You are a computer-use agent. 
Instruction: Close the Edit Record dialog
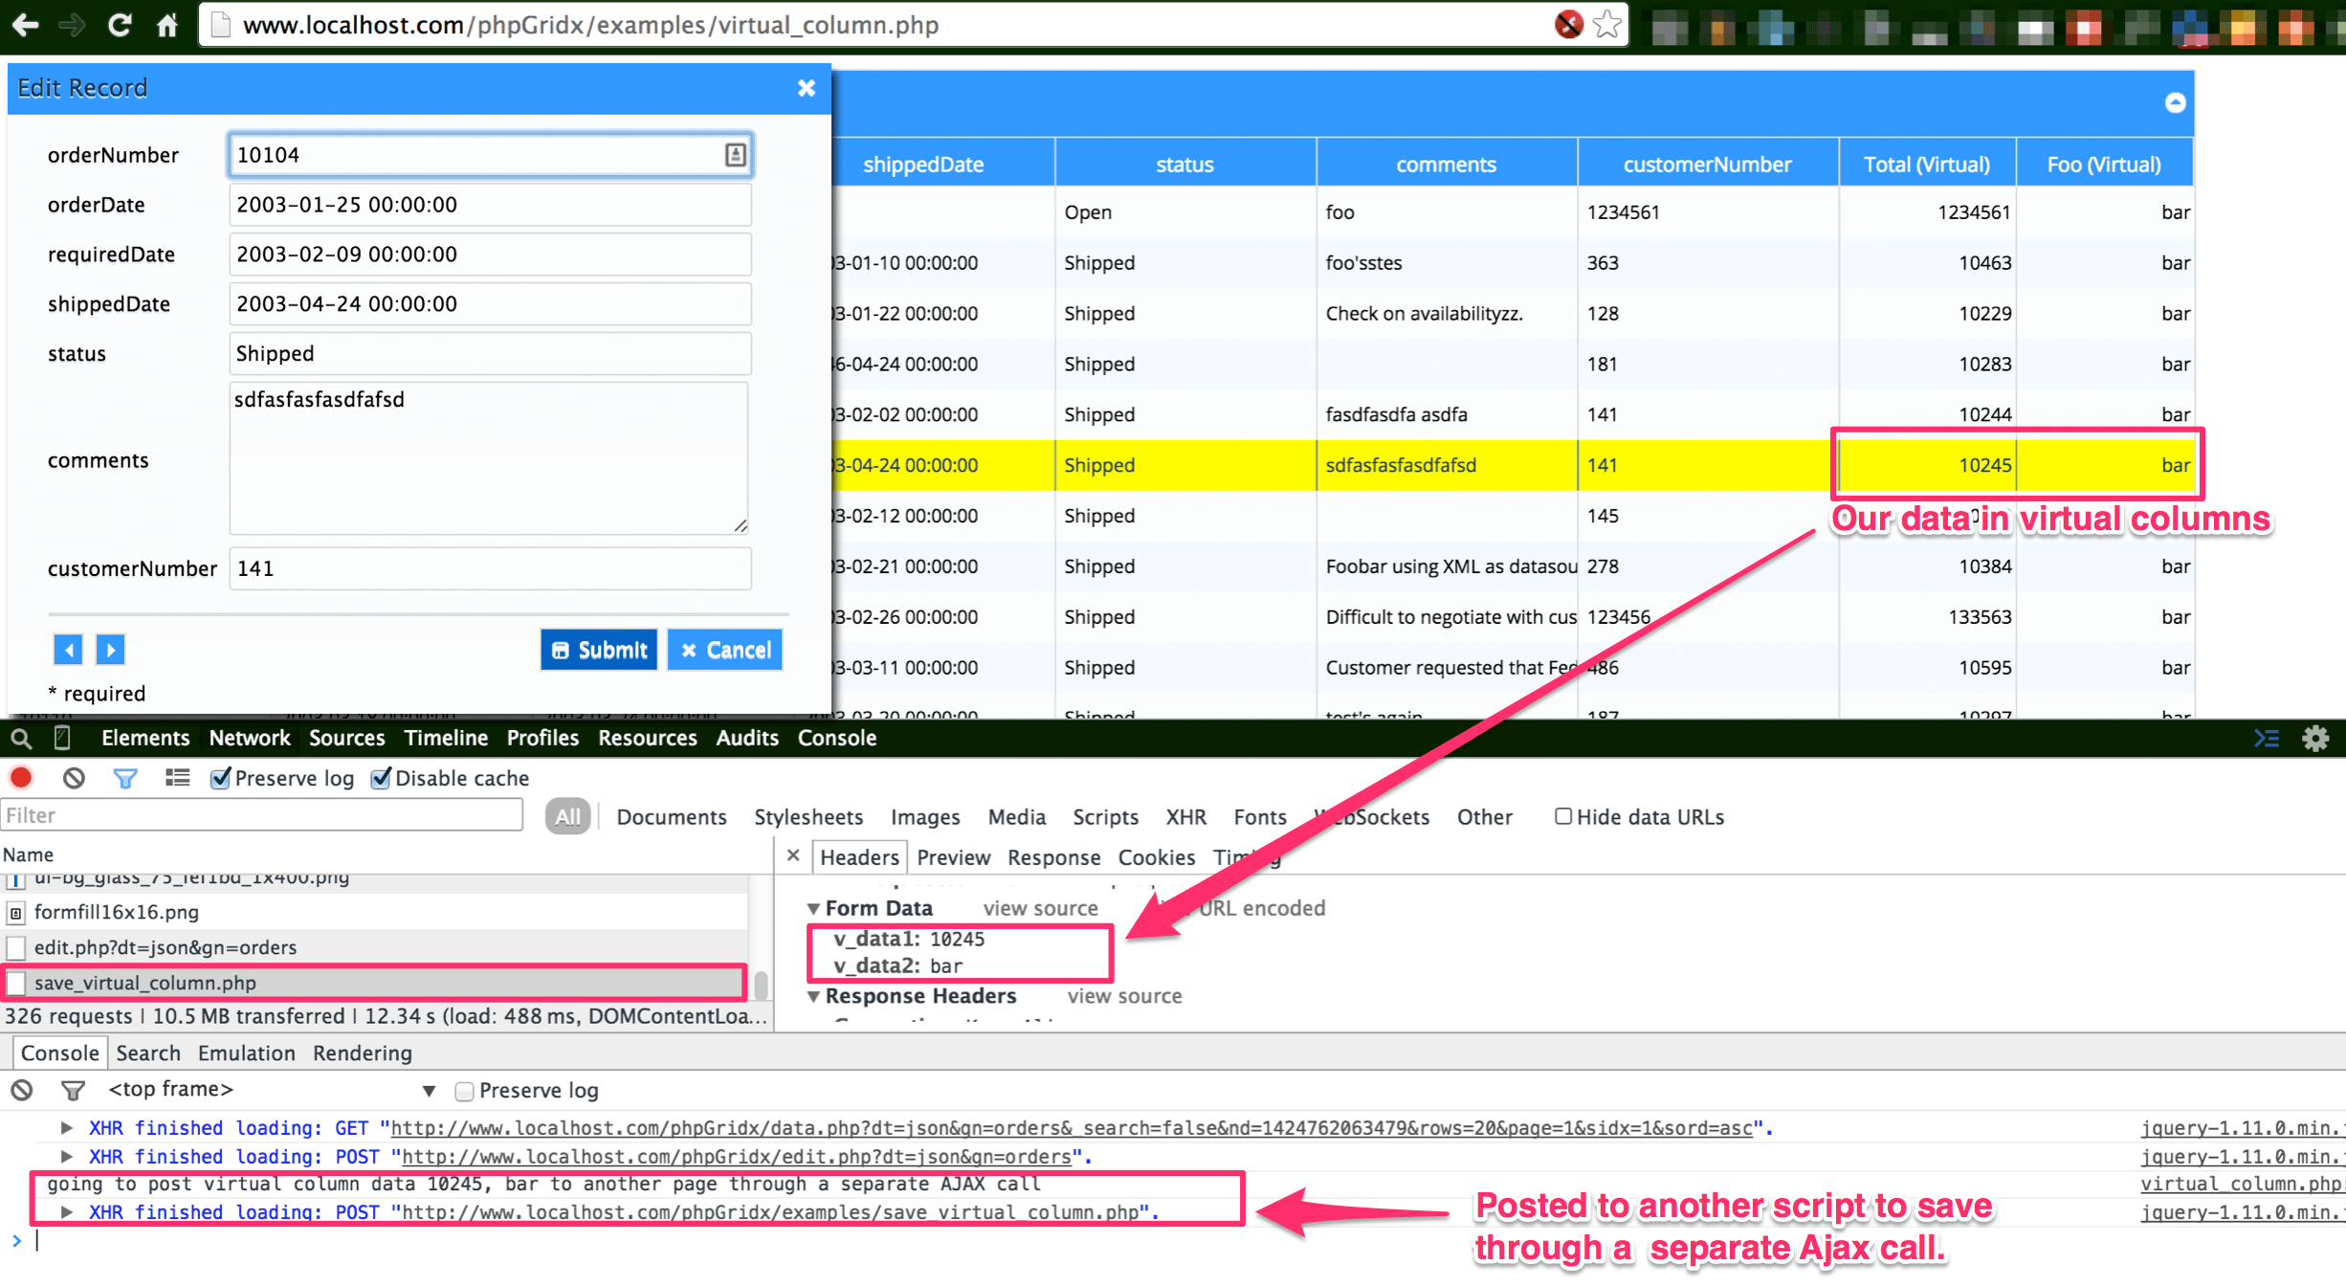point(807,88)
